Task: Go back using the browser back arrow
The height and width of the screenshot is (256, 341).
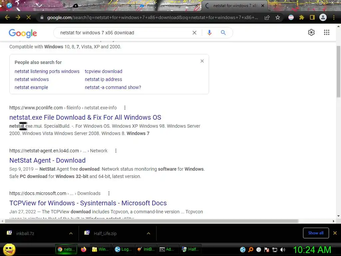Action: coord(7,17)
